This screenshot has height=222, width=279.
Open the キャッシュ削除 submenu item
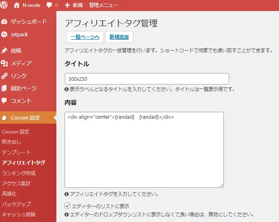(18, 214)
